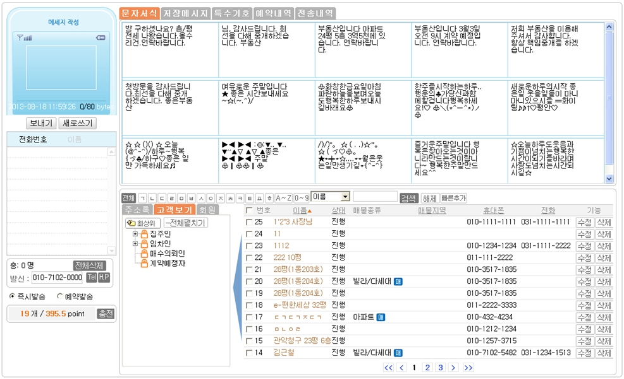
Task: Click the H.P sender number icon
Action: tap(104, 277)
